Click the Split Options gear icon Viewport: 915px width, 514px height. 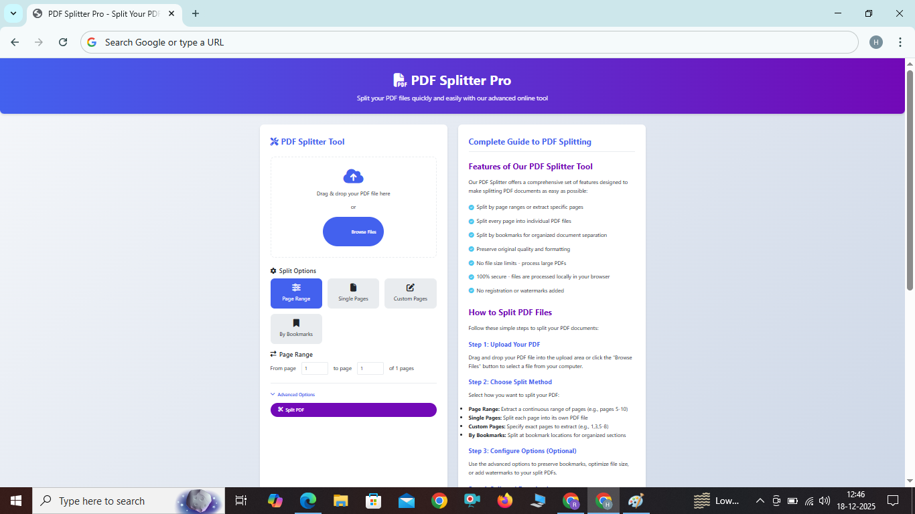[x=273, y=270]
